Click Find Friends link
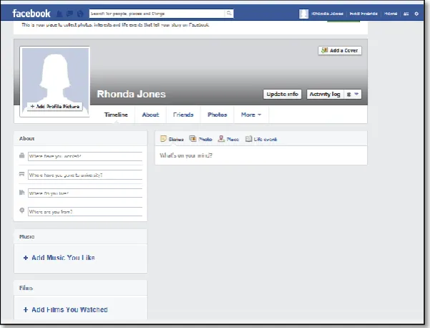 pyautogui.click(x=363, y=14)
